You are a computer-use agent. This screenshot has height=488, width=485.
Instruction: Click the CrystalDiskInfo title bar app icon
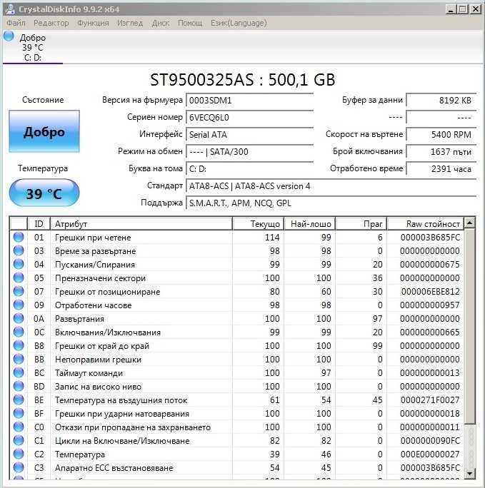tap(10, 9)
